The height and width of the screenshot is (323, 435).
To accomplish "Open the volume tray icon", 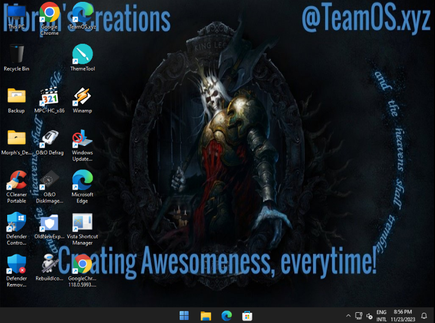I will coord(370,316).
